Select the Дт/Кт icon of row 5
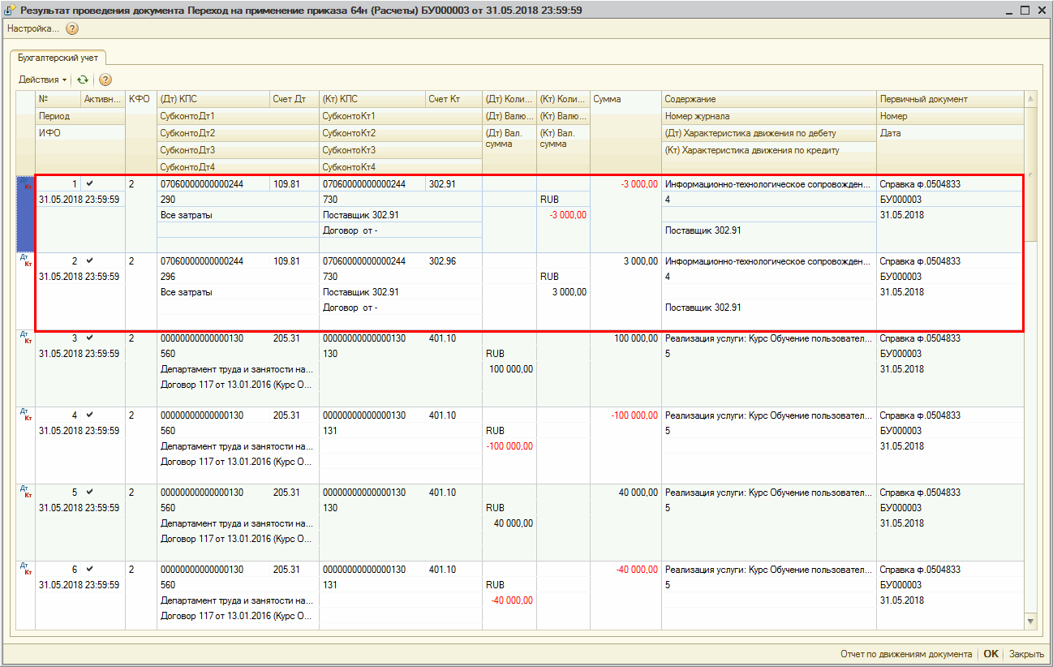The width and height of the screenshot is (1053, 667). [x=26, y=493]
